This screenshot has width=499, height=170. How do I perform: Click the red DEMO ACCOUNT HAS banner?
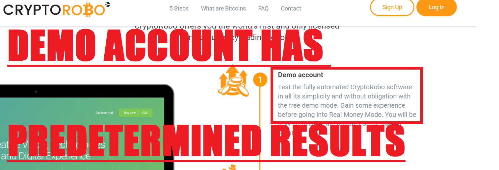coord(166,45)
